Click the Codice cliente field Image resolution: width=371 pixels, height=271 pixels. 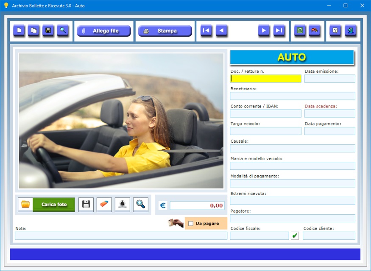pyautogui.click(x=329, y=235)
